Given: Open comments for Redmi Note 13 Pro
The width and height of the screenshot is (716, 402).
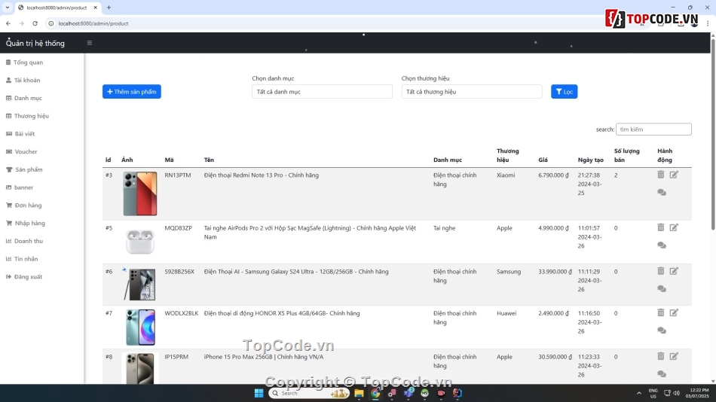Looking at the screenshot, I should pyautogui.click(x=662, y=193).
